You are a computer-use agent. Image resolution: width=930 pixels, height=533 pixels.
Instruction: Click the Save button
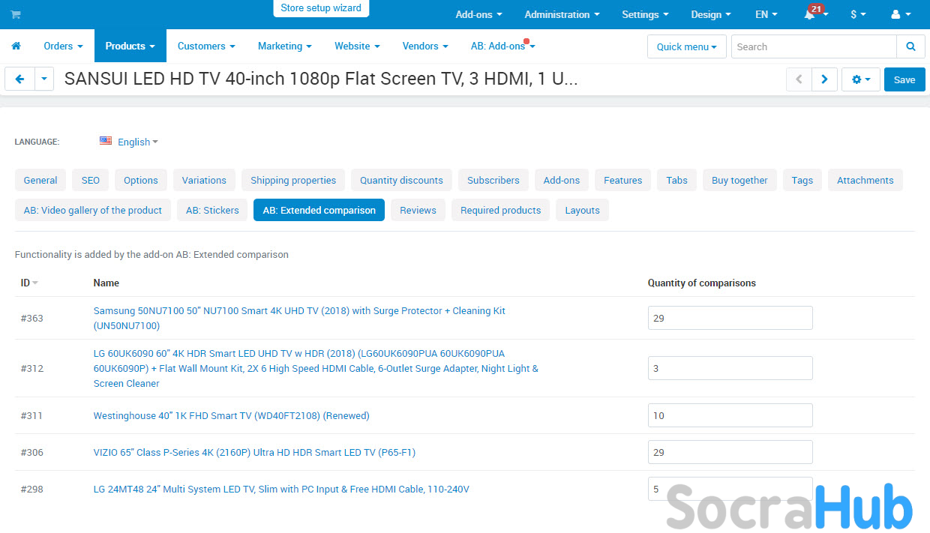904,79
